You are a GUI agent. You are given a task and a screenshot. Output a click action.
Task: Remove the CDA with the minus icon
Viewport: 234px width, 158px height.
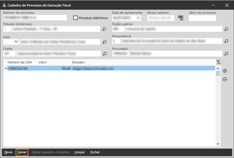(x=225, y=79)
